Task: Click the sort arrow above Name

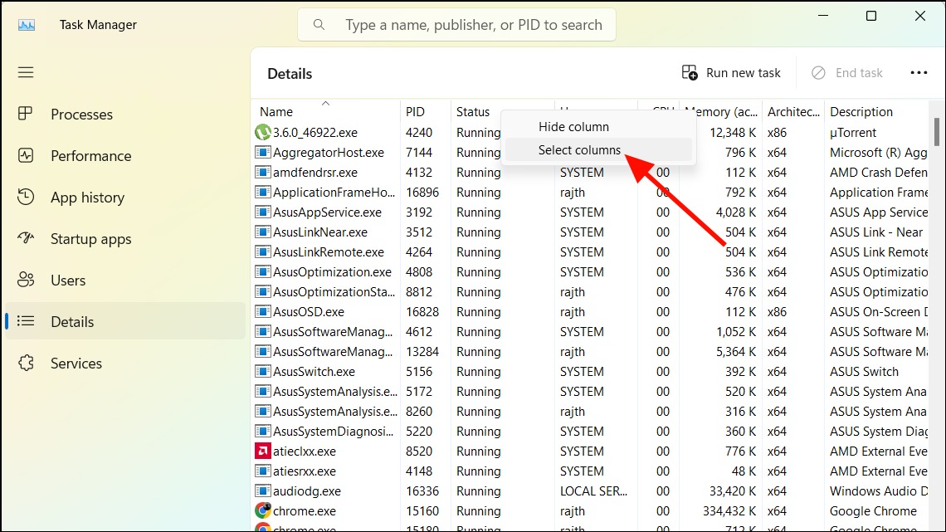Action: click(x=326, y=103)
